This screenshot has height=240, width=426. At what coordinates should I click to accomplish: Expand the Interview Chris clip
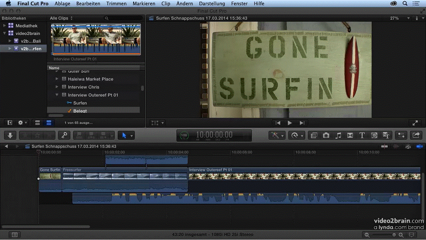[57, 87]
